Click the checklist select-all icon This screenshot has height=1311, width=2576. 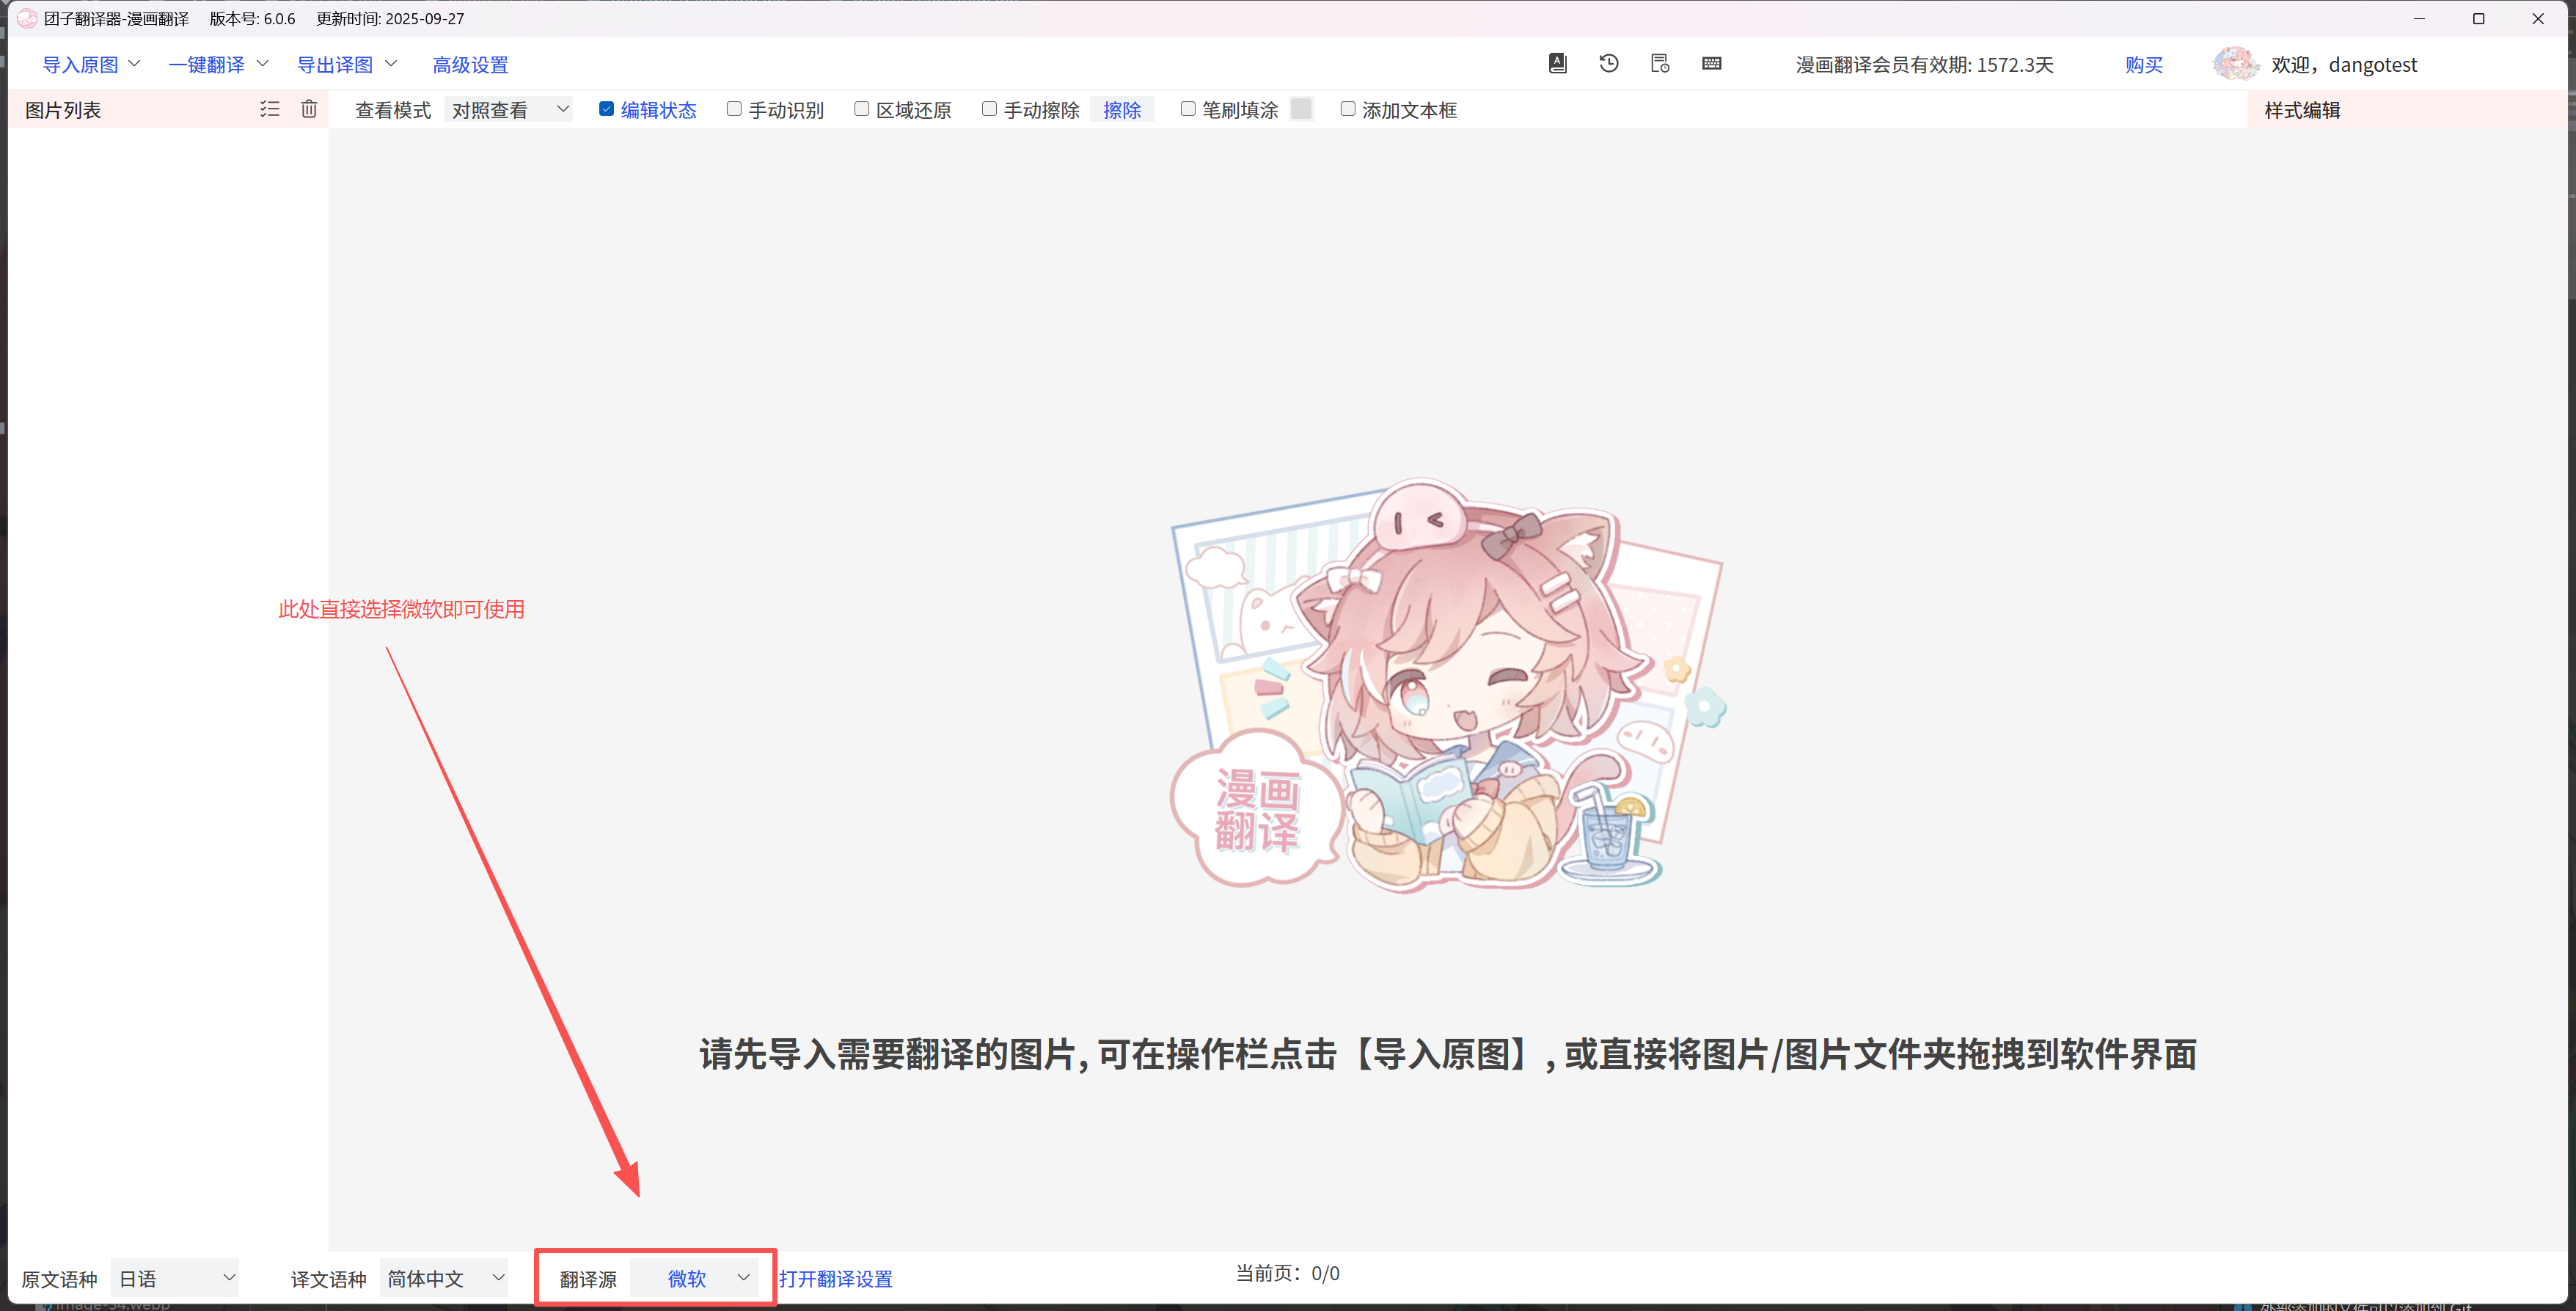[269, 109]
